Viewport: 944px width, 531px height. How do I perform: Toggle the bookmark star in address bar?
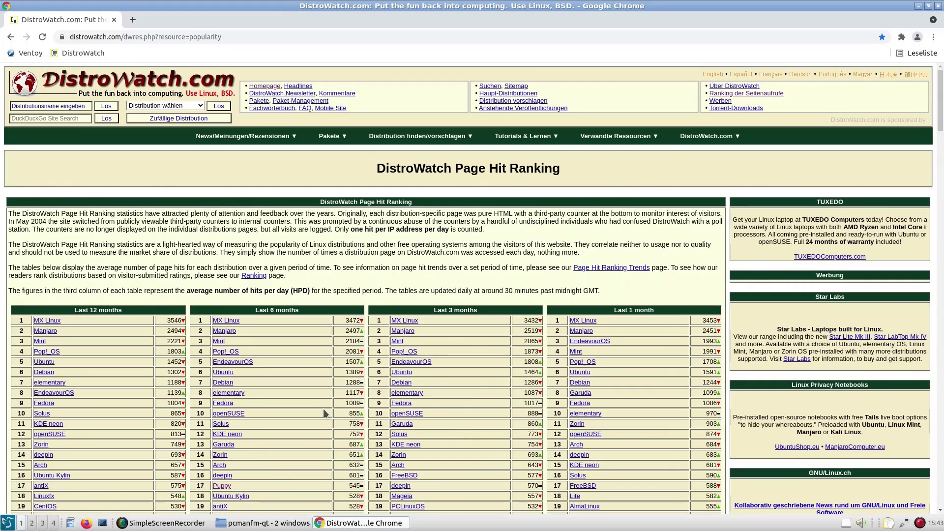click(882, 37)
